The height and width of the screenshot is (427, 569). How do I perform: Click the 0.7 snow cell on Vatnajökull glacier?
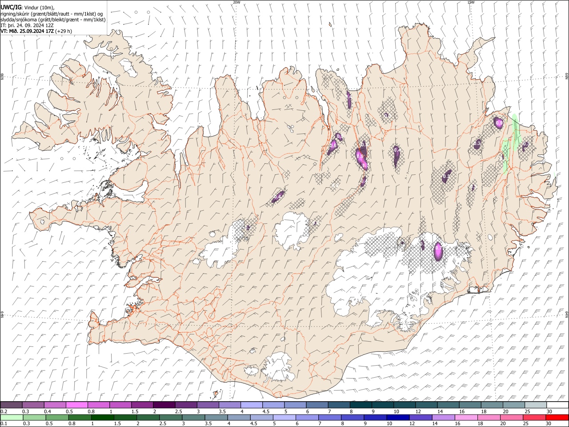[438, 252]
